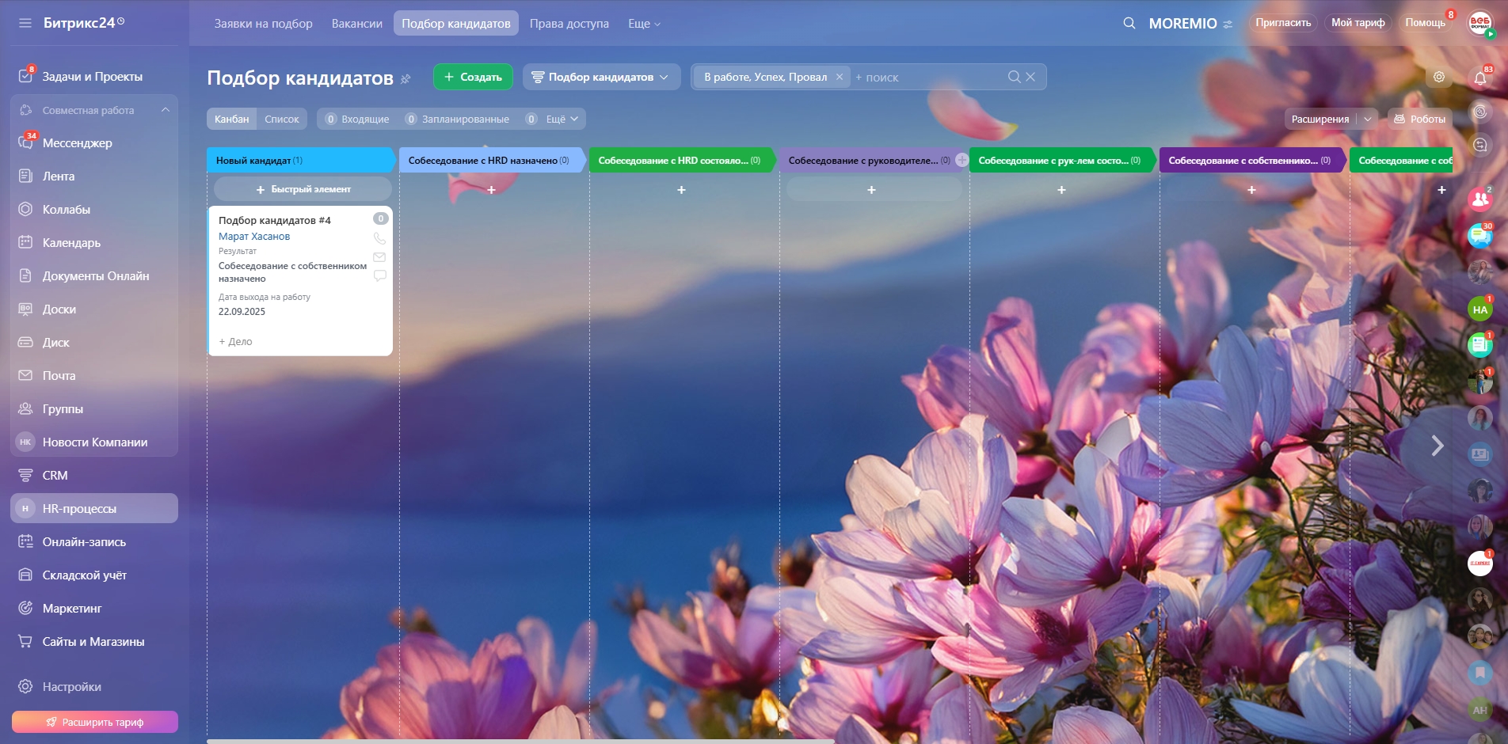This screenshot has height=744, width=1508.
Task: Open HR-процессы in the sidebar
Action: coord(79,508)
